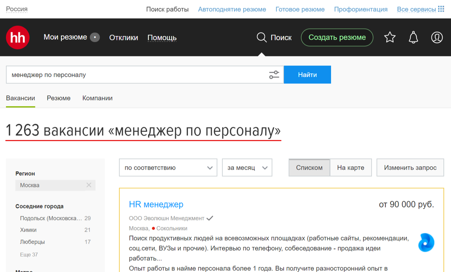Open the Профориентация link
The image size is (451, 272).
[361, 9]
